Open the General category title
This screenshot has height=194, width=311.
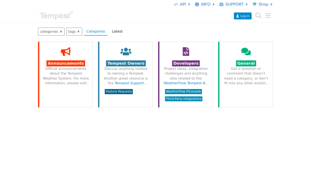[246, 63]
